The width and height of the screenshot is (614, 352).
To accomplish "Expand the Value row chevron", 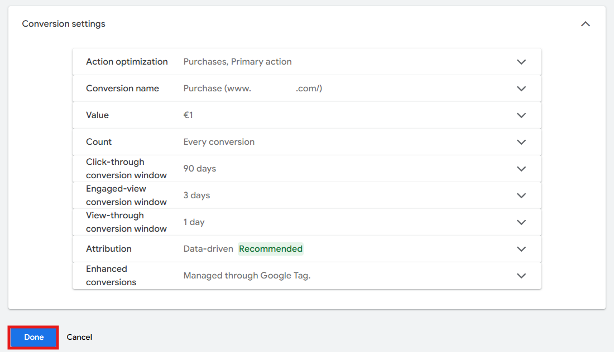I will pyautogui.click(x=521, y=115).
